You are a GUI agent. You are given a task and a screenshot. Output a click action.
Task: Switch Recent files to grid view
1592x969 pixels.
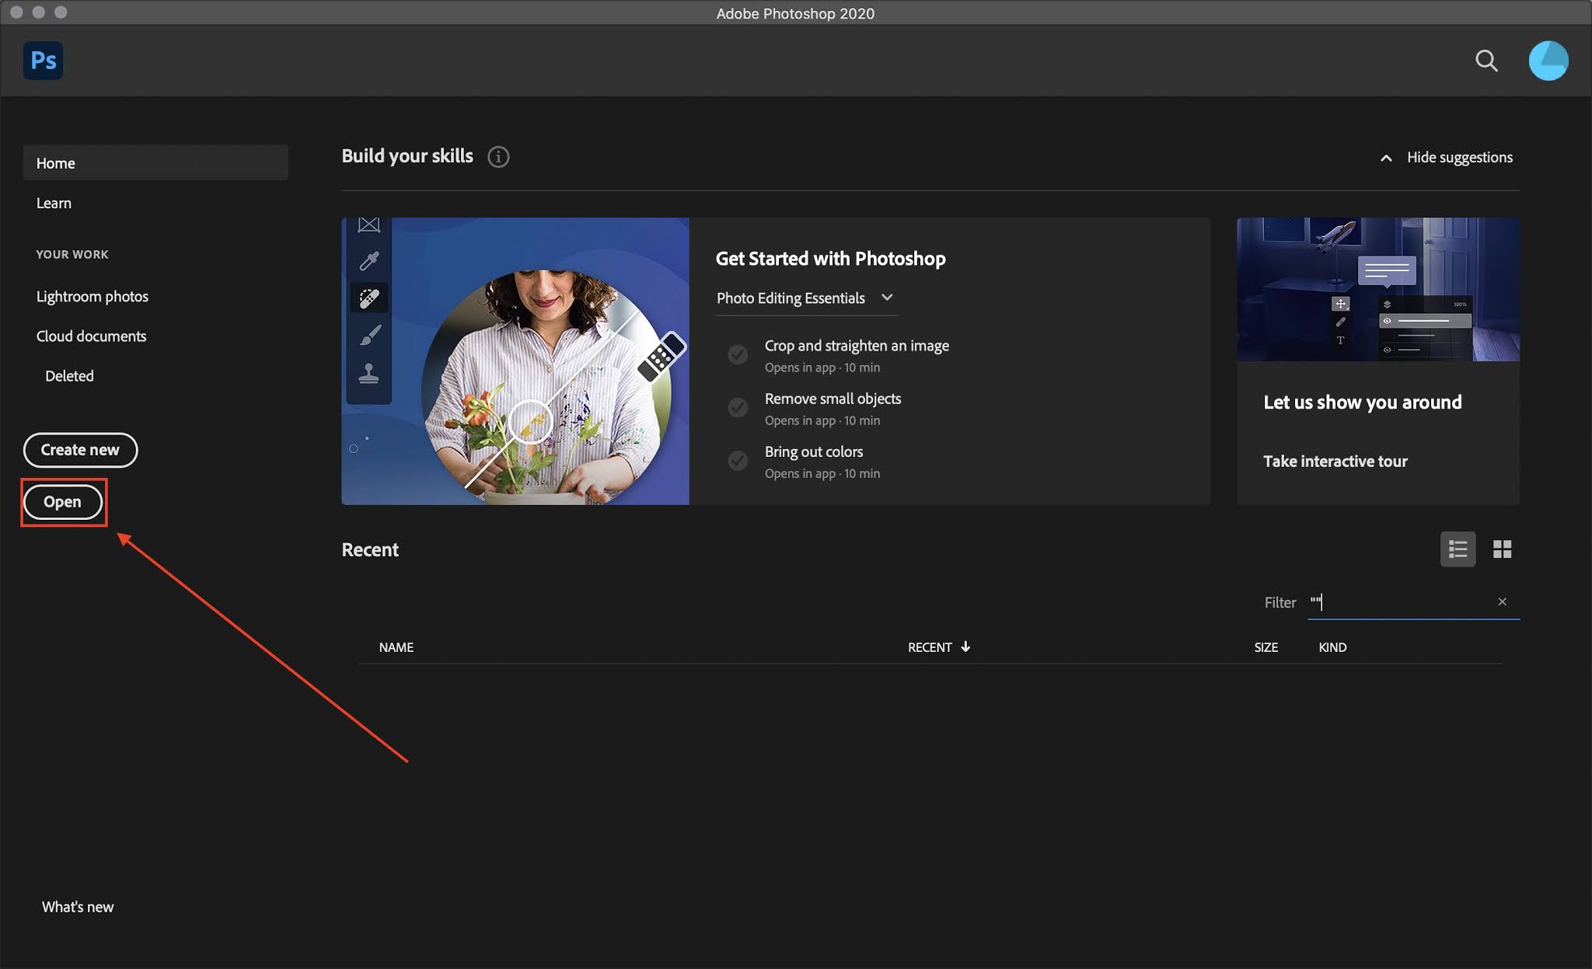(x=1502, y=549)
